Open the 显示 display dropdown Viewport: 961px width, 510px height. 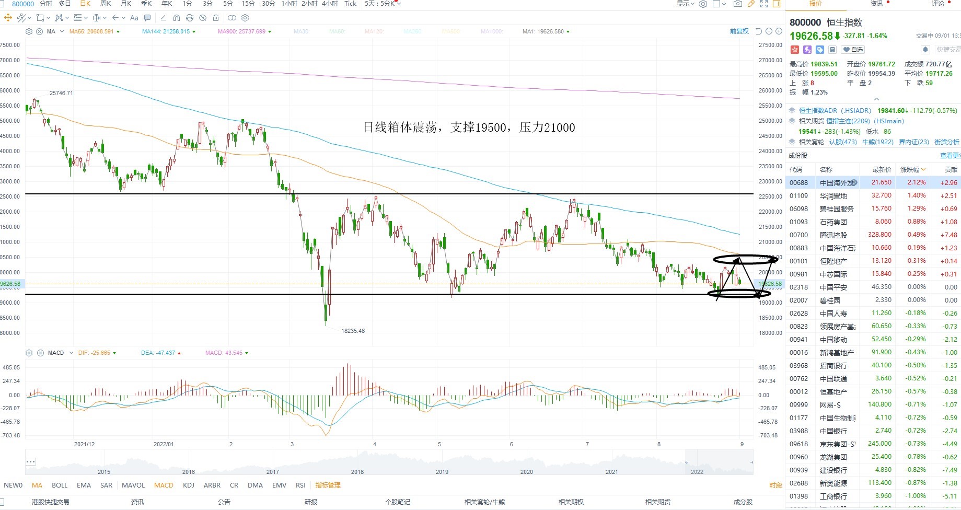point(686,4)
